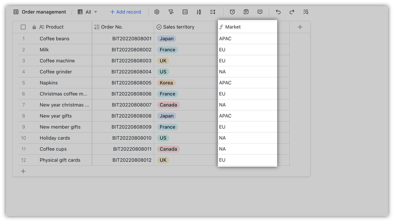
Task: Add a new field with the plus button
Action: [300, 27]
